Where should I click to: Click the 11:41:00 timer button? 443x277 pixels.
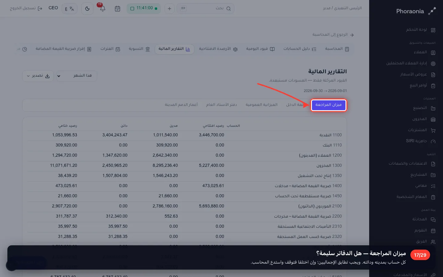pos(144,8)
